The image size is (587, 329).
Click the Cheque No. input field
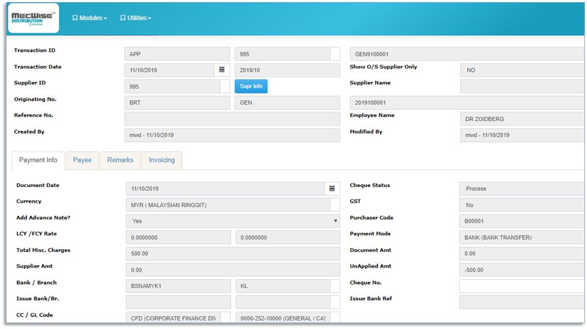522,286
